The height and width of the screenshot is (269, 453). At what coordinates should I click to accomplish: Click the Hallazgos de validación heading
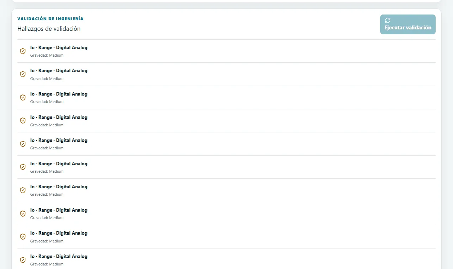49,29
